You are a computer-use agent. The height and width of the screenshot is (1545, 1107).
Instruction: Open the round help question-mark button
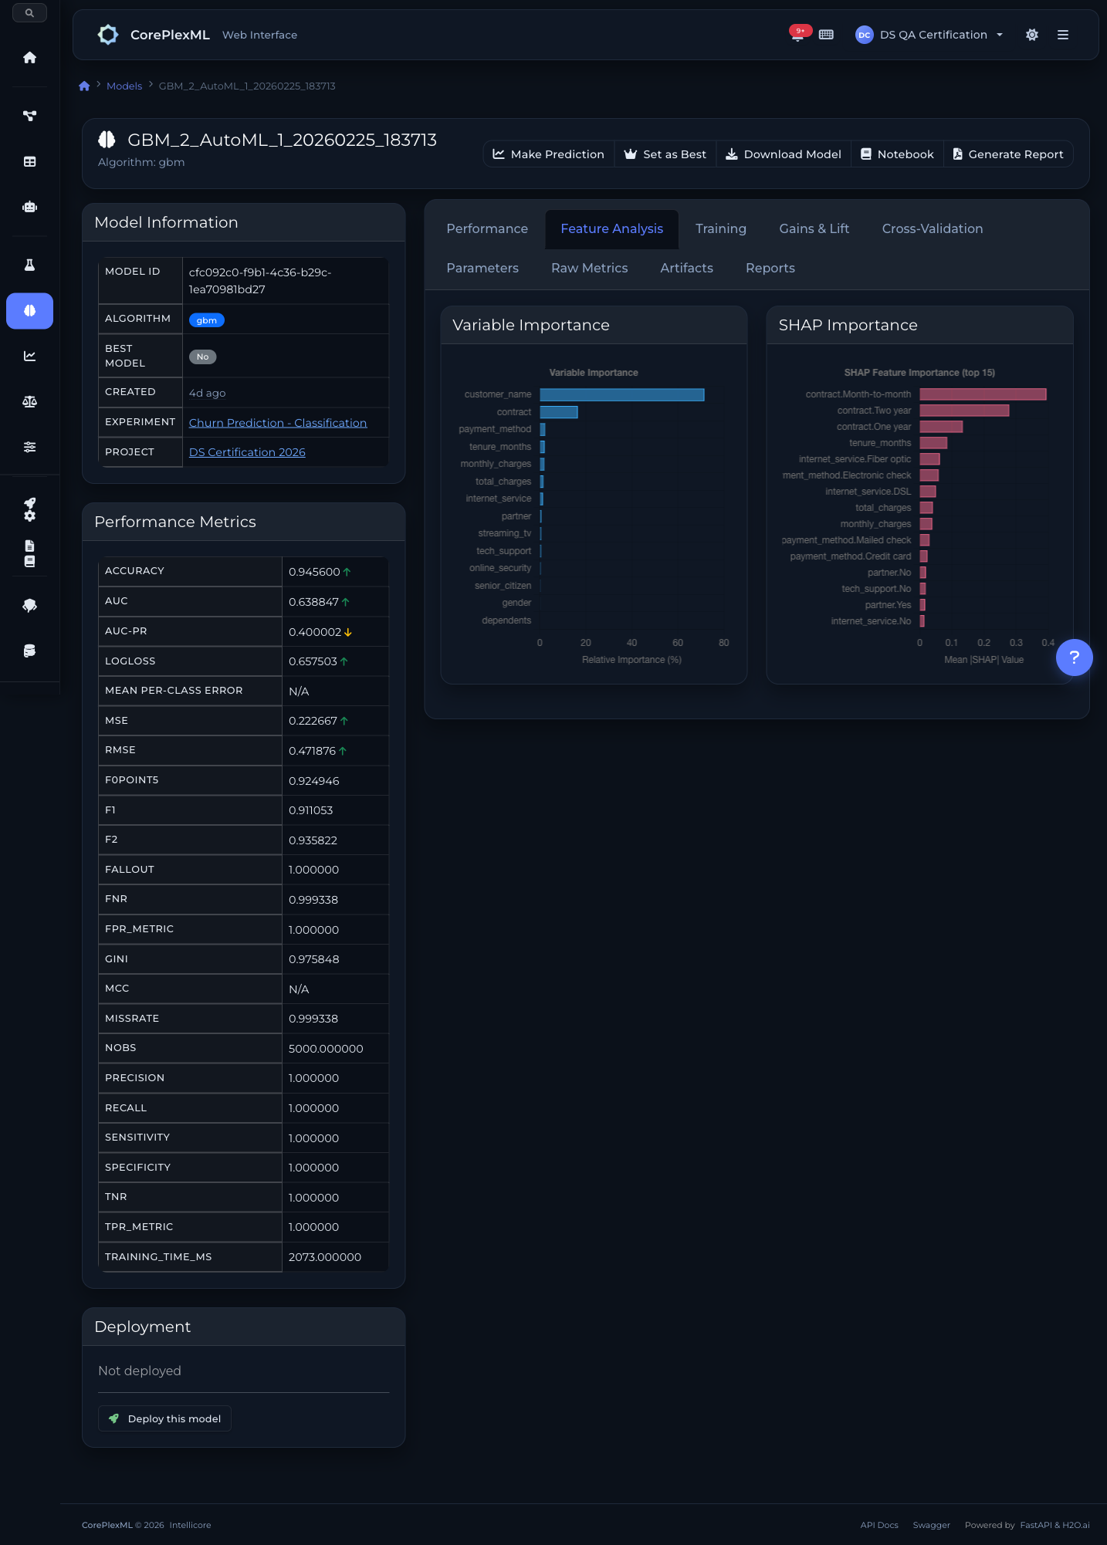point(1075,658)
